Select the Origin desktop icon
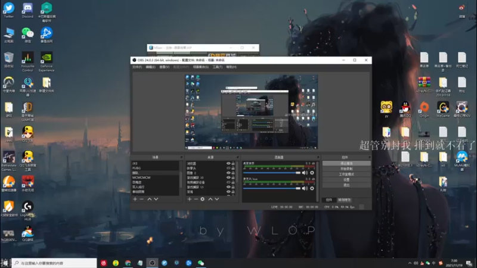477x268 pixels. 424,110
